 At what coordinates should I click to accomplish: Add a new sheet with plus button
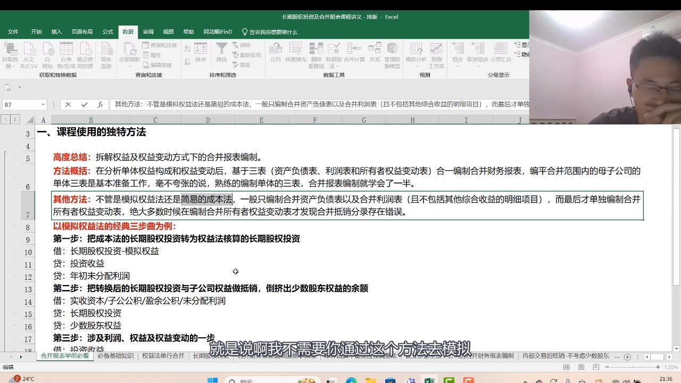[627, 356]
